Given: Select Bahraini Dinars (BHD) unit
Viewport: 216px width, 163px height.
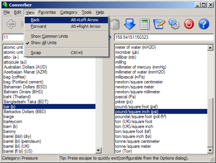Looking at the screenshot, I should [x=49, y=92].
